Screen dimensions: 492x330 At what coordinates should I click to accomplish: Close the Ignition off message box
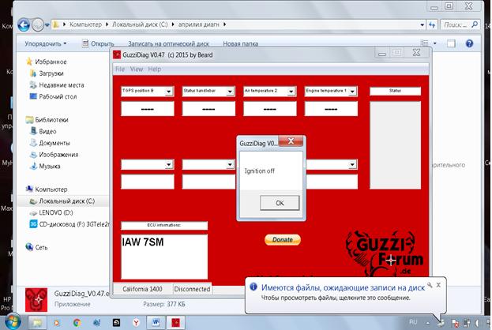tap(291, 141)
